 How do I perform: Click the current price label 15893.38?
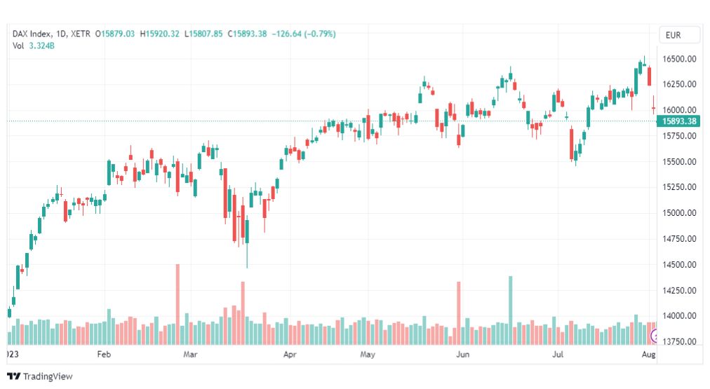pos(678,121)
